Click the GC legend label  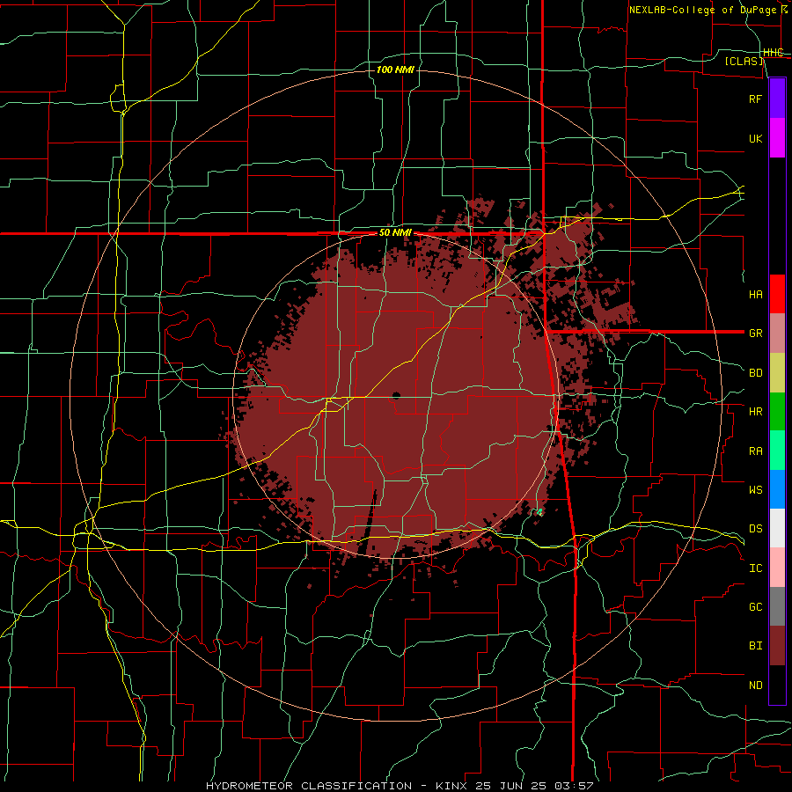pyautogui.click(x=755, y=606)
